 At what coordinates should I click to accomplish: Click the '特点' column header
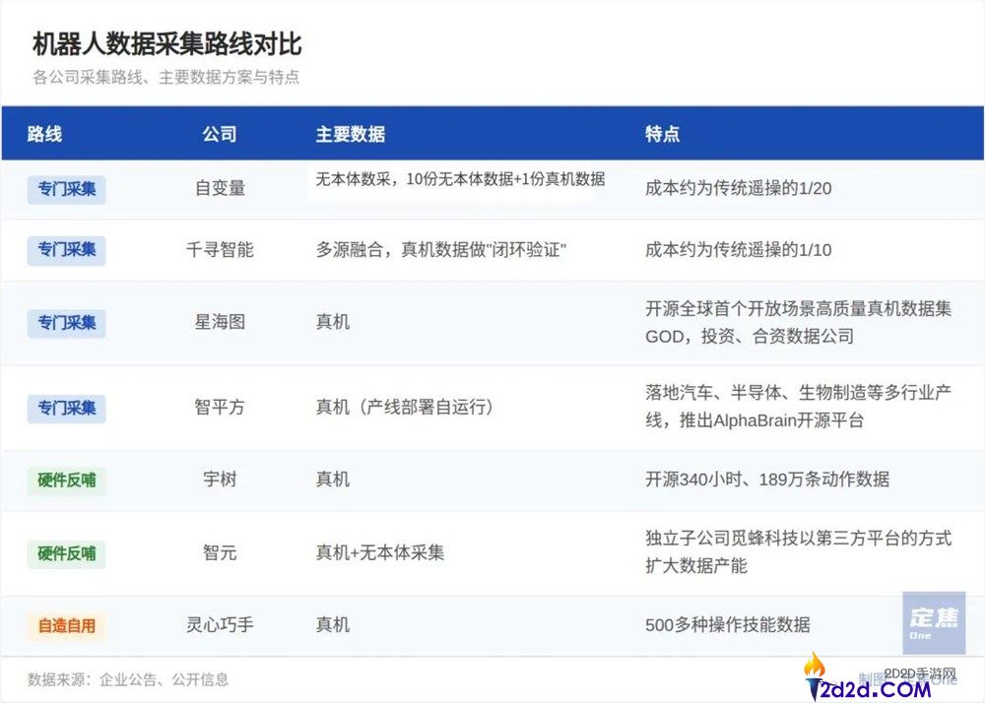[662, 134]
